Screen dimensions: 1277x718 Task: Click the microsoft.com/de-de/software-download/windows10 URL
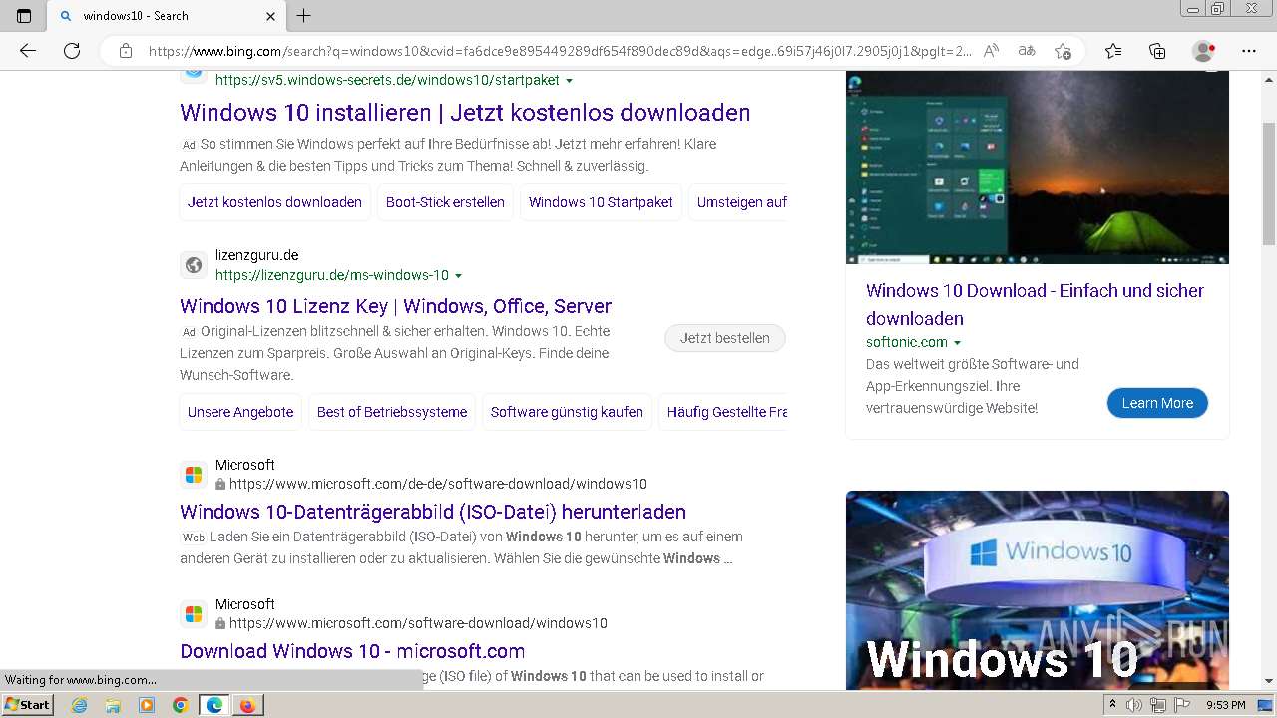438,484
